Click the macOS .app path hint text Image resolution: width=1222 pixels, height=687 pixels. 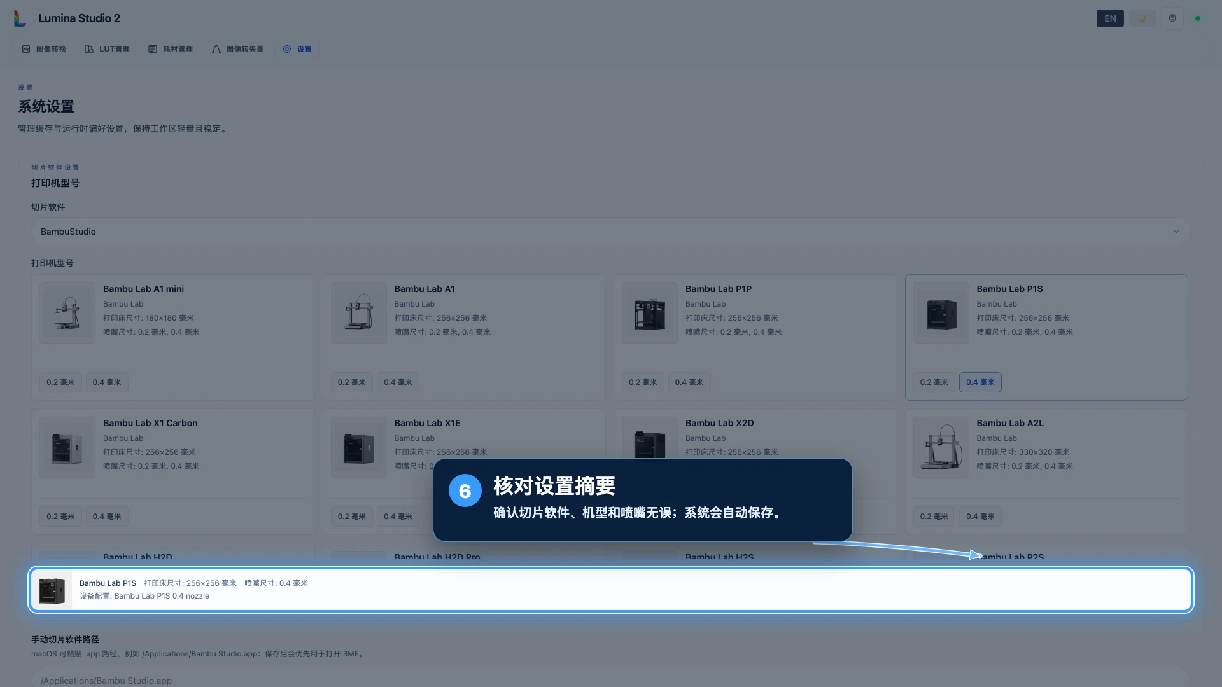[199, 654]
